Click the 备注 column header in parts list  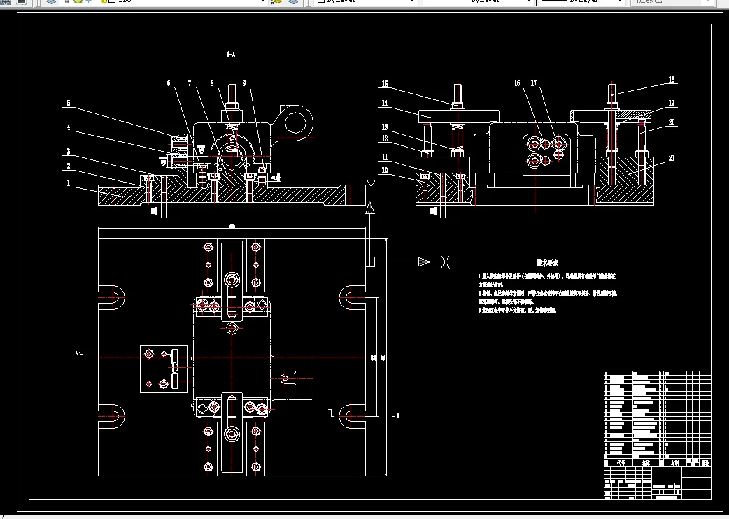705,463
